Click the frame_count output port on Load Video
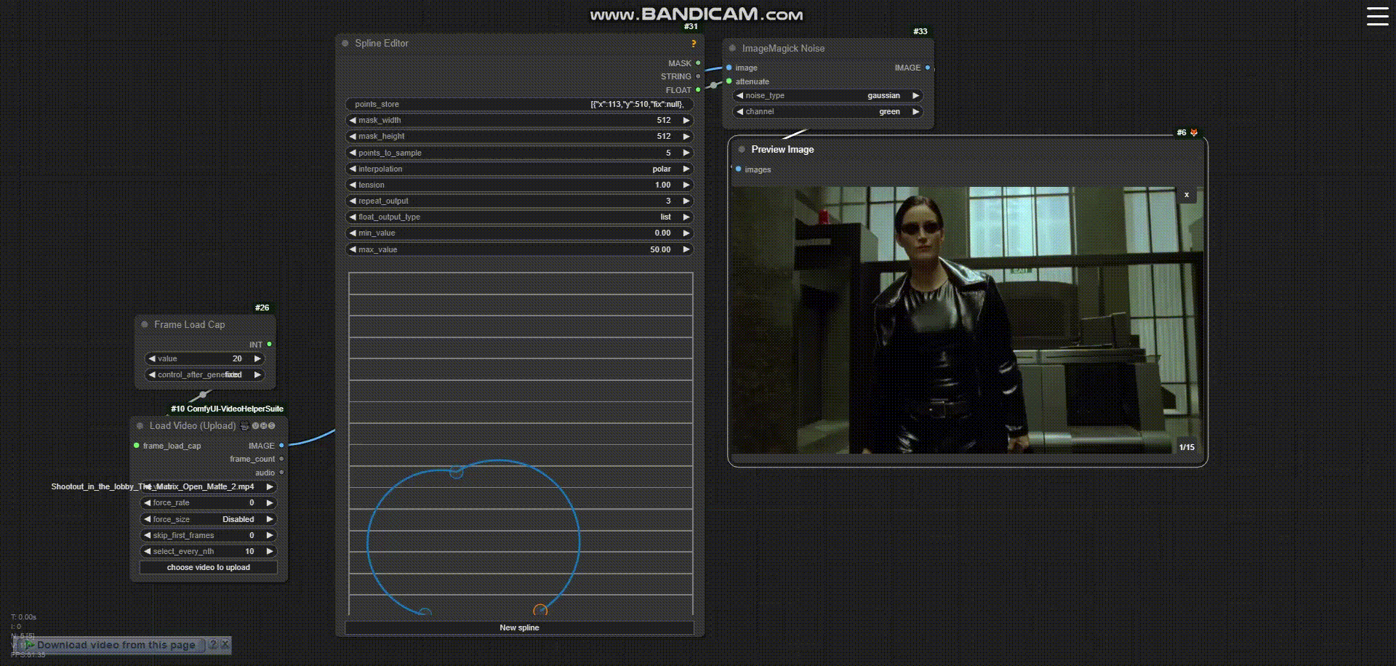The image size is (1396, 666). coord(281,459)
